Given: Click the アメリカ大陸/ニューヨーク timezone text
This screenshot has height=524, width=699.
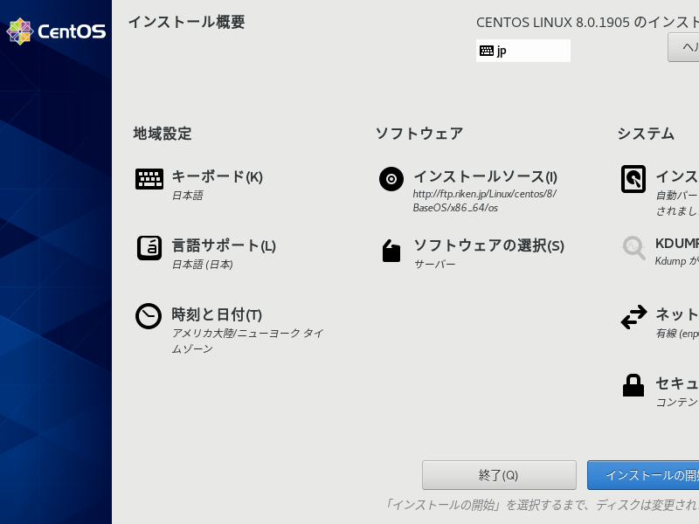Looking at the screenshot, I should [x=248, y=341].
